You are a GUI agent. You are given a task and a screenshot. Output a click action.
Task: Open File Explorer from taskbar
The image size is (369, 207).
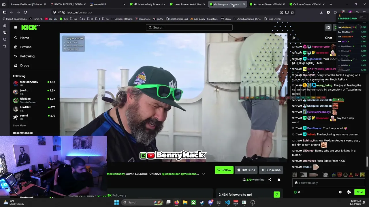click(185, 202)
